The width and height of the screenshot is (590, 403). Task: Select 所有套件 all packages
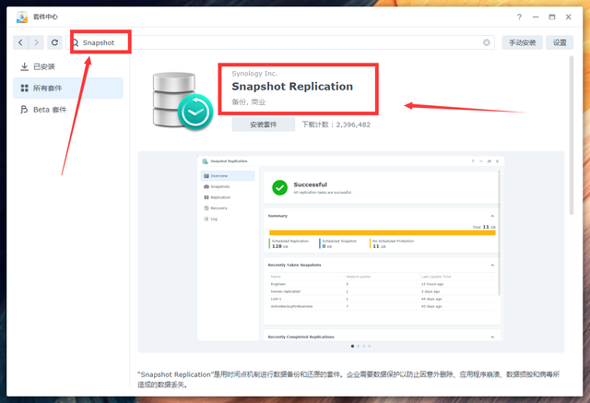tap(68, 88)
